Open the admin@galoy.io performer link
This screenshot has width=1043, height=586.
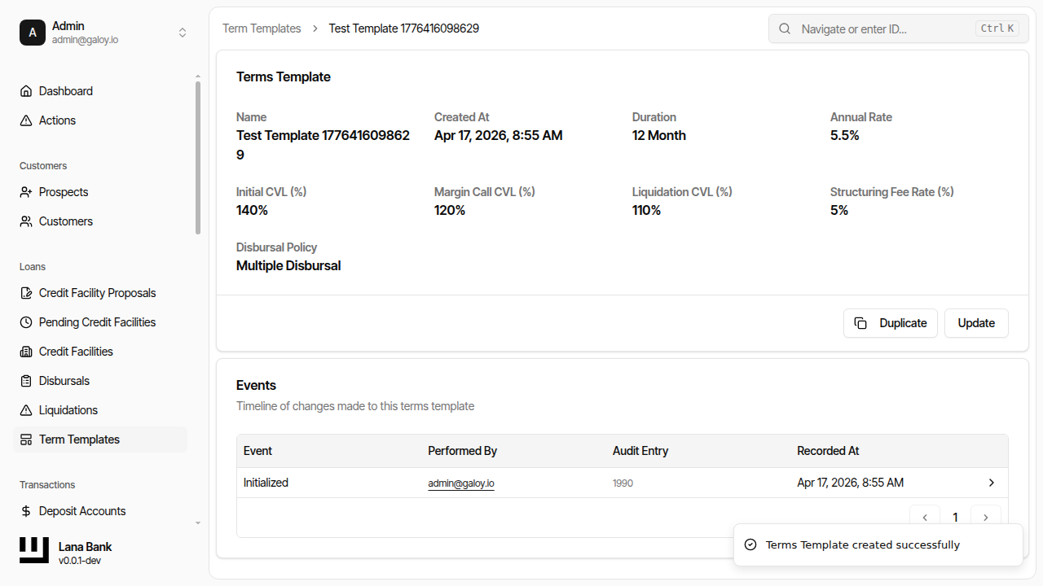[x=461, y=482]
